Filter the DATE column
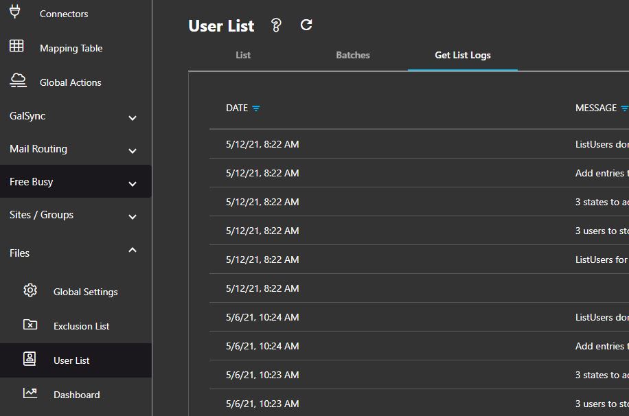The height and width of the screenshot is (416, 629). pos(256,108)
